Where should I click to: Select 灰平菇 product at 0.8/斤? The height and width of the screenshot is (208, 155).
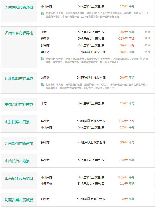tap(45, 77)
